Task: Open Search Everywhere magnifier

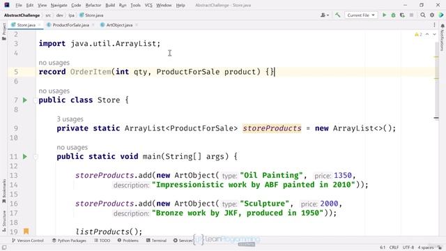Action: (x=423, y=15)
